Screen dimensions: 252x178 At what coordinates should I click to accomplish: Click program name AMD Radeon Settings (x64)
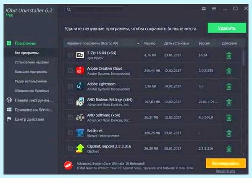point(110,99)
